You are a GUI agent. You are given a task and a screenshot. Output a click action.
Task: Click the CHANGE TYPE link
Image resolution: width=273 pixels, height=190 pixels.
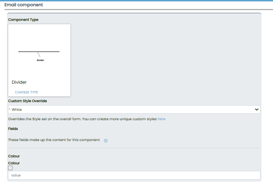(26, 92)
